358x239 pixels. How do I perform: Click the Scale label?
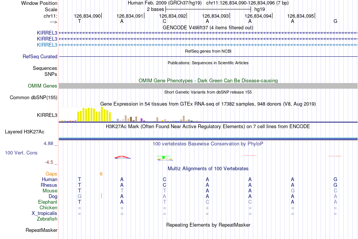coord(51,9)
